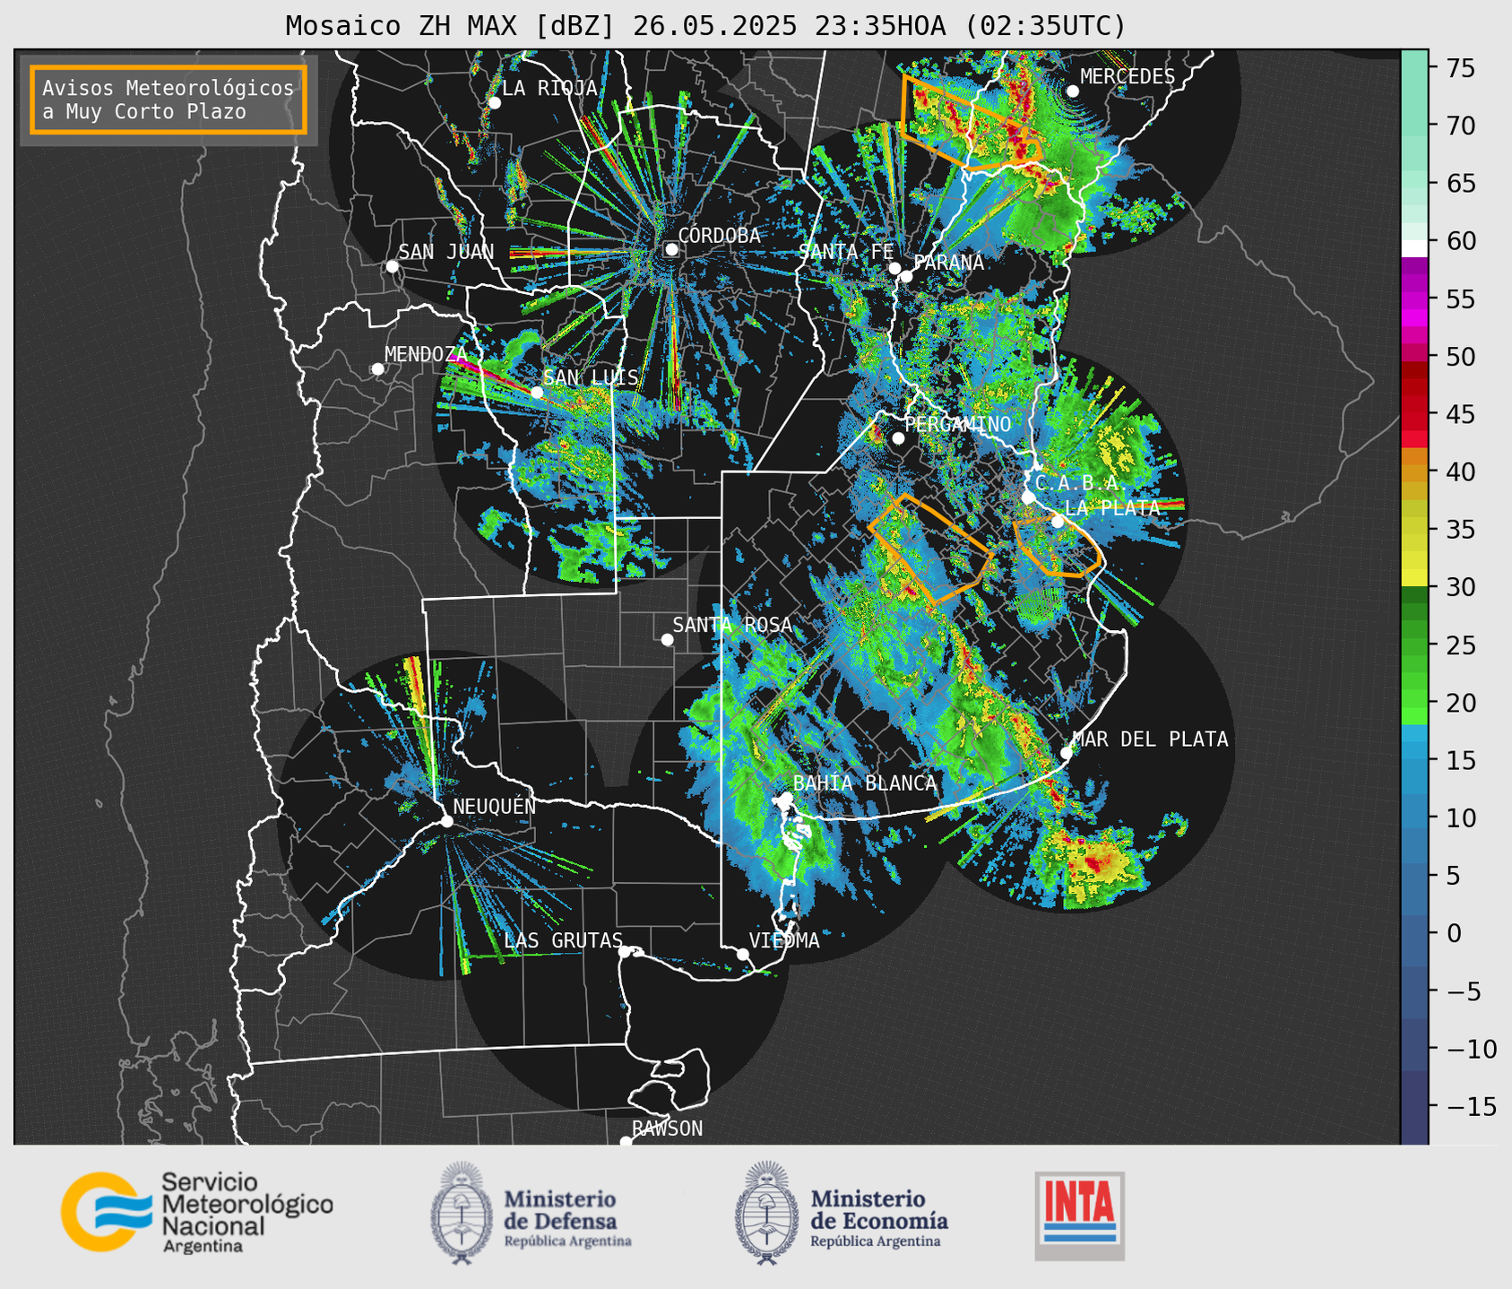Click the LA RIOJA city label
Screen dimensions: 1512x1289
(x=549, y=88)
